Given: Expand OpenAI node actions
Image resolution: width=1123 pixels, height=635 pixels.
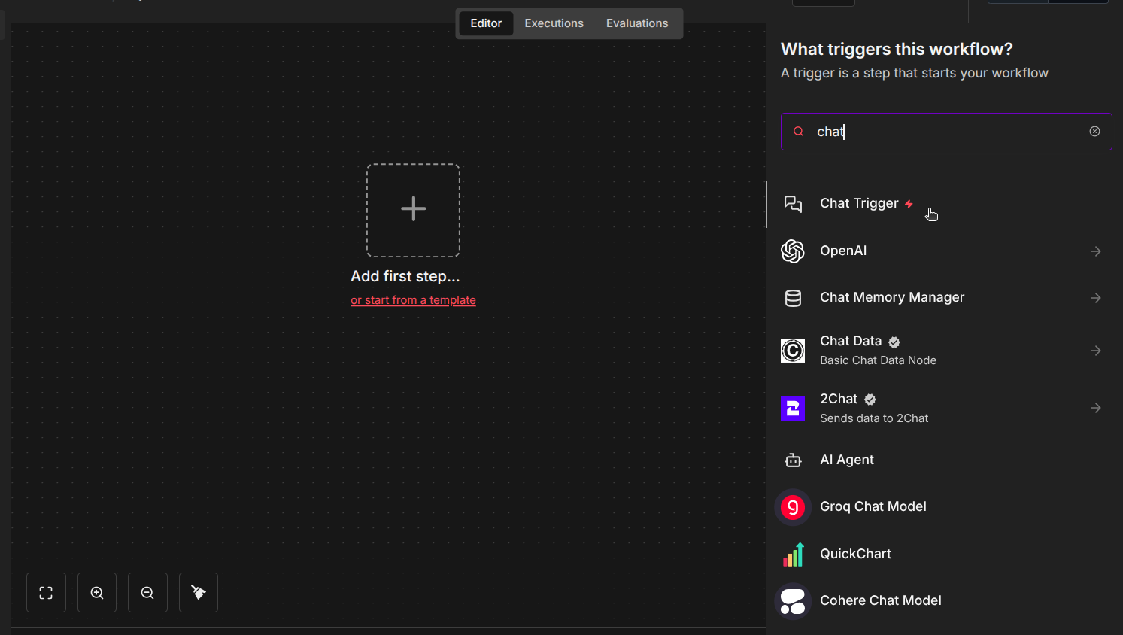Looking at the screenshot, I should point(1095,251).
